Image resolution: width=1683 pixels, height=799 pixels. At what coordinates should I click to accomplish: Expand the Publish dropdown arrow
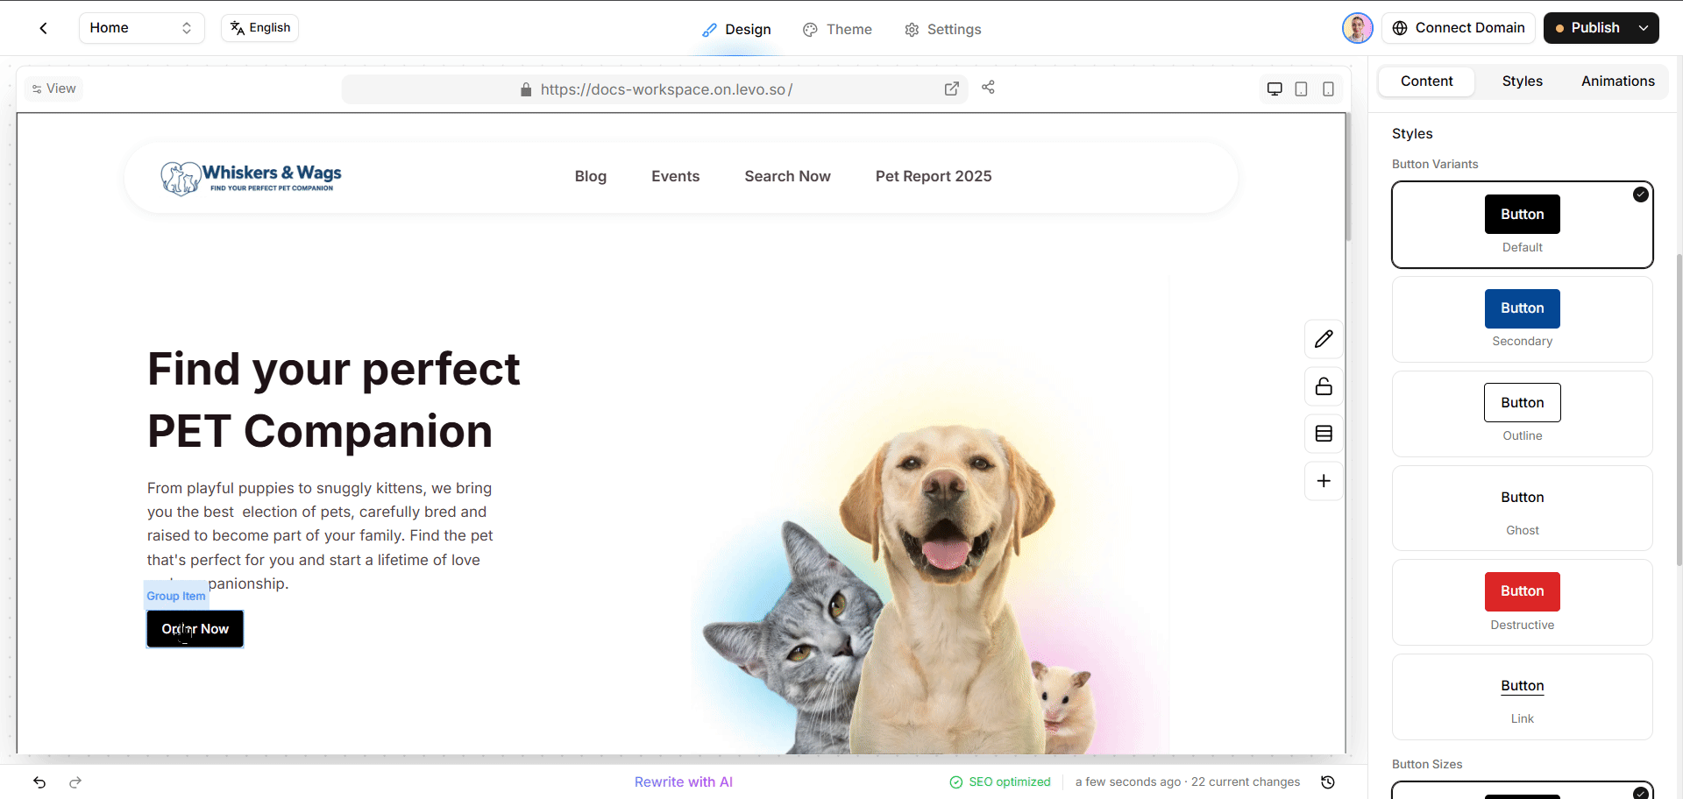coord(1644,28)
